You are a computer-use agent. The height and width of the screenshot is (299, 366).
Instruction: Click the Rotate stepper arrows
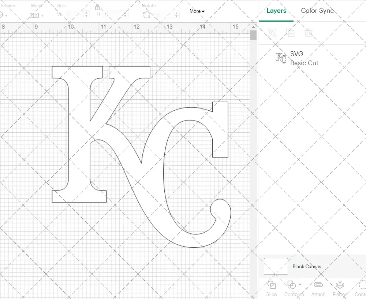click(176, 15)
